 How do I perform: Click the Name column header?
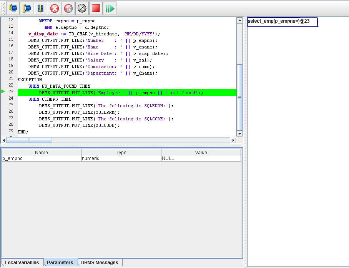pos(41,152)
